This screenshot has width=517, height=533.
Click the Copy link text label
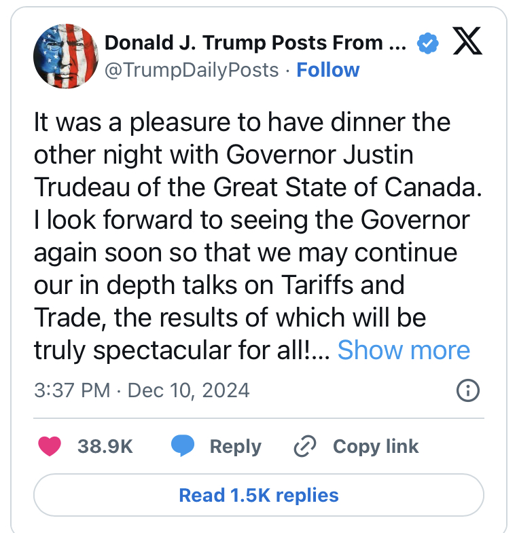click(376, 446)
